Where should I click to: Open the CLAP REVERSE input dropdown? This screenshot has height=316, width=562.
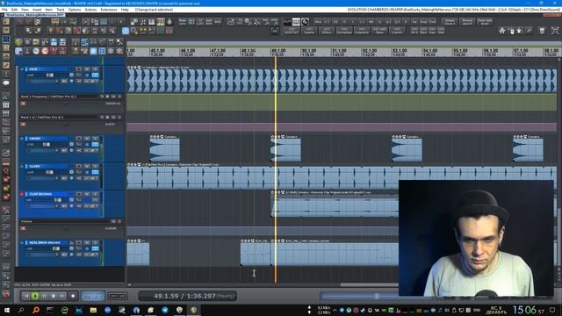(x=43, y=206)
